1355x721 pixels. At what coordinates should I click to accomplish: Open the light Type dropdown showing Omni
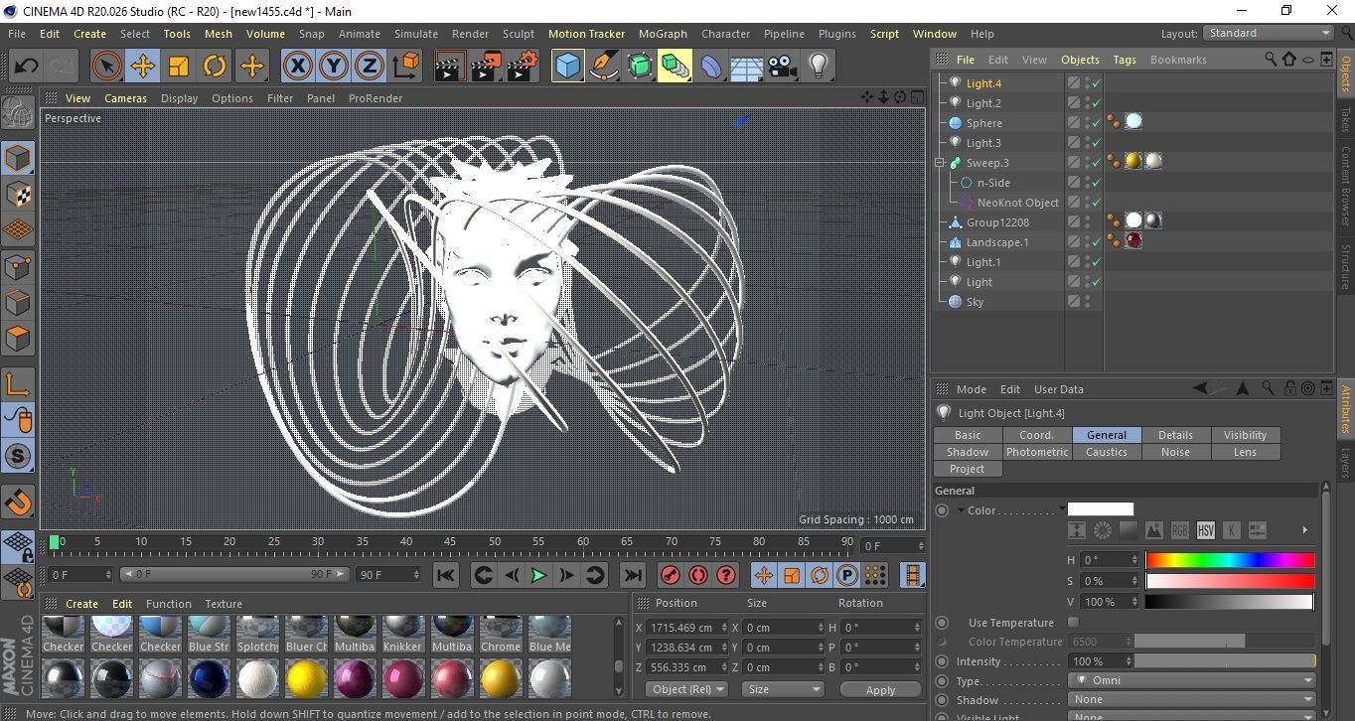pyautogui.click(x=1192, y=681)
